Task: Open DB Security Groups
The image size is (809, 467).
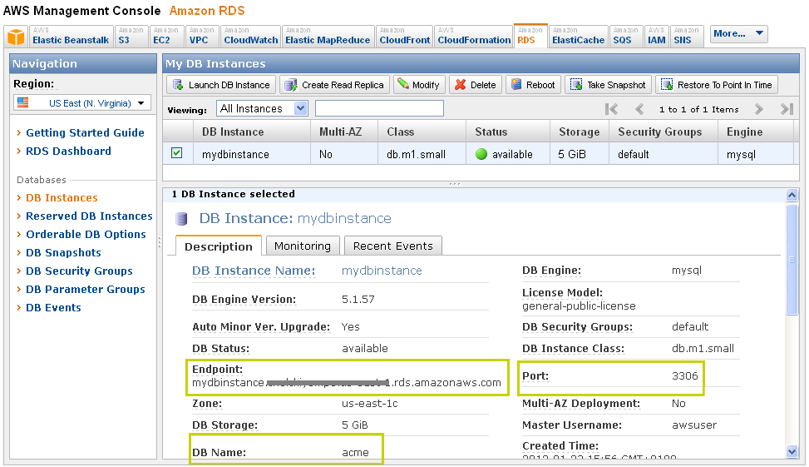Action: tap(80, 271)
